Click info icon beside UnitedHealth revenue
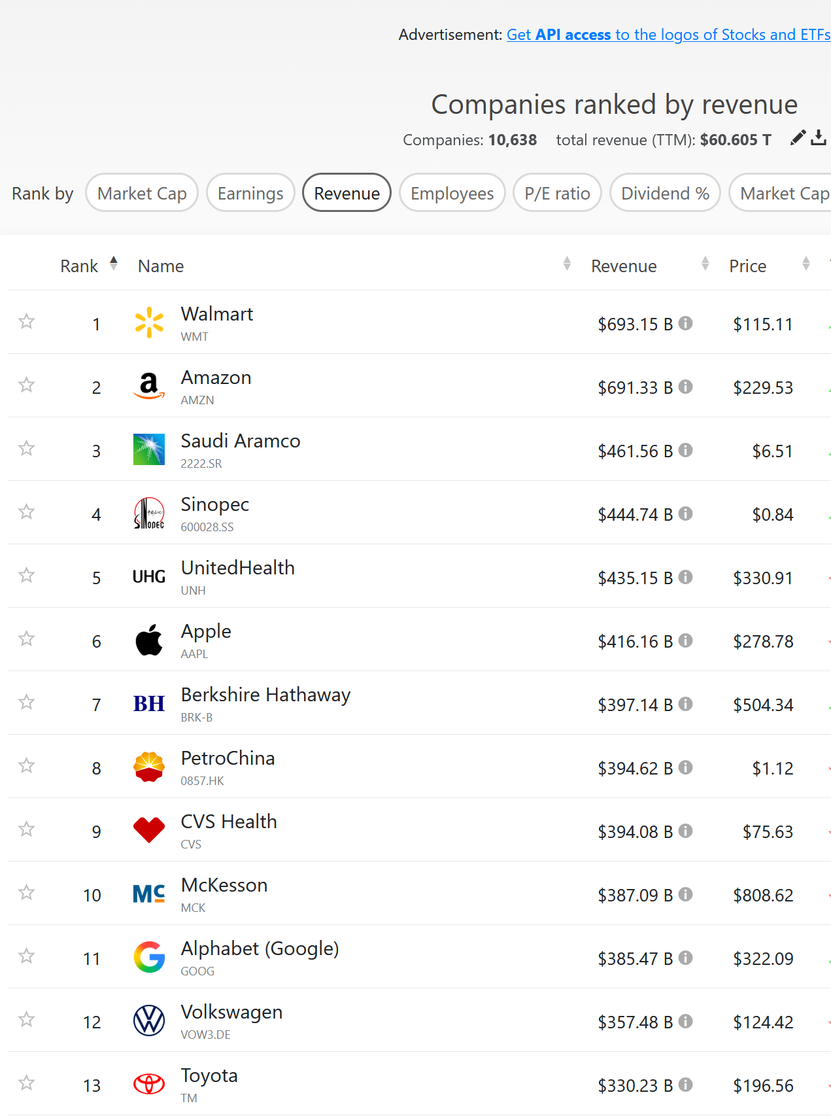 [x=685, y=577]
